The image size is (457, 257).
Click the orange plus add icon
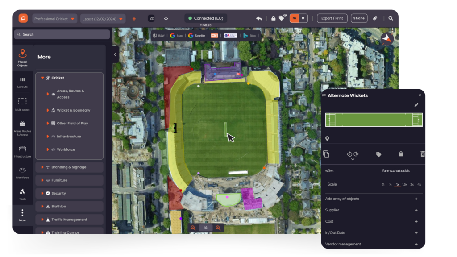(x=134, y=19)
